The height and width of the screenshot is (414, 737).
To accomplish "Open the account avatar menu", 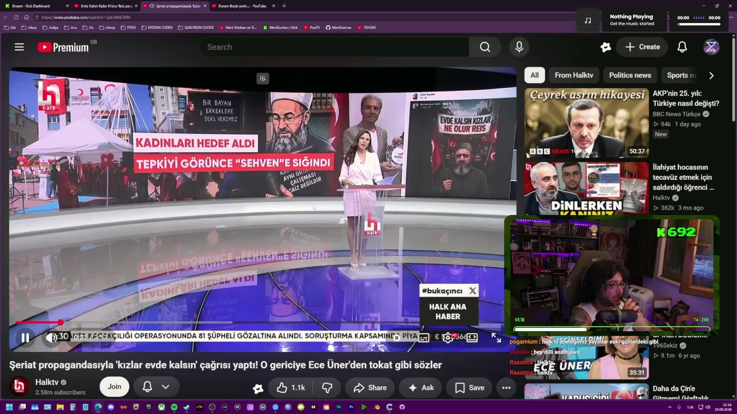I will (x=711, y=47).
